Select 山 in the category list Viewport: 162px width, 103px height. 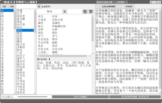(x=7, y=33)
